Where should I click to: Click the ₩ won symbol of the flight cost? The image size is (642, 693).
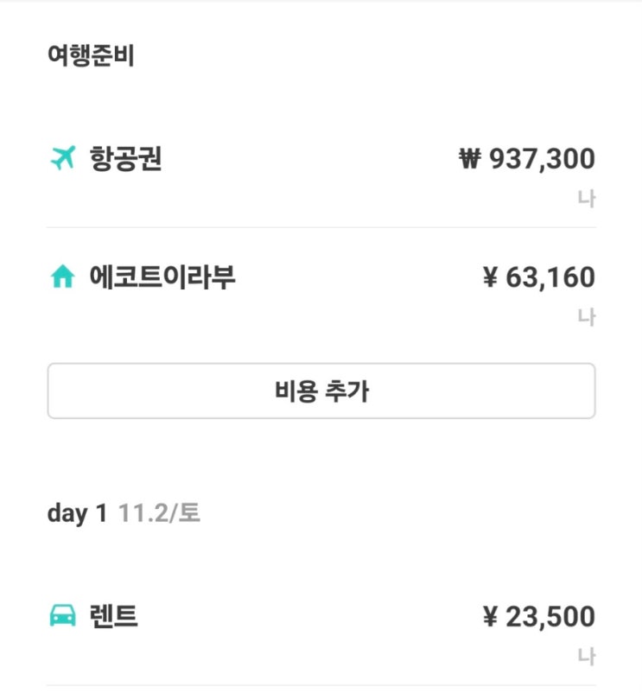469,159
